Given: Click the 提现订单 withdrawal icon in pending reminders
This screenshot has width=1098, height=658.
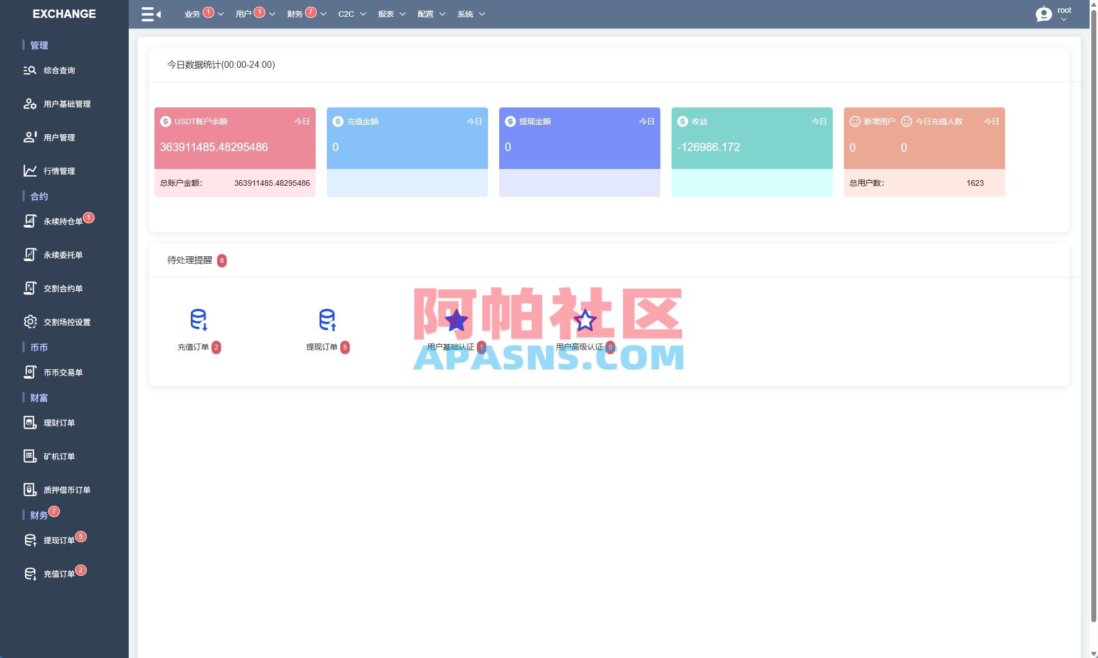Looking at the screenshot, I should point(327,320).
